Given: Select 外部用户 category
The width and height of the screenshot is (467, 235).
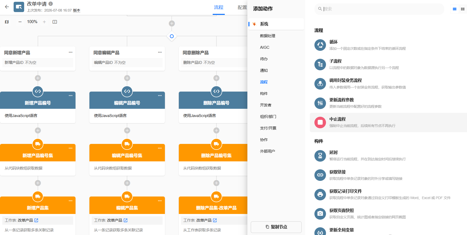Looking at the screenshot, I should (267, 151).
